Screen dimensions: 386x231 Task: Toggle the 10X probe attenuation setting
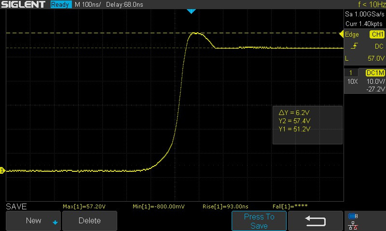tap(352, 81)
